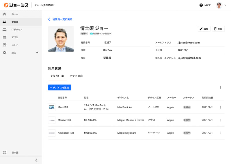This screenshot has width=231, height=164.
Task: Click the jo.josys@jmail.com personal email
Action: tap(189, 58)
